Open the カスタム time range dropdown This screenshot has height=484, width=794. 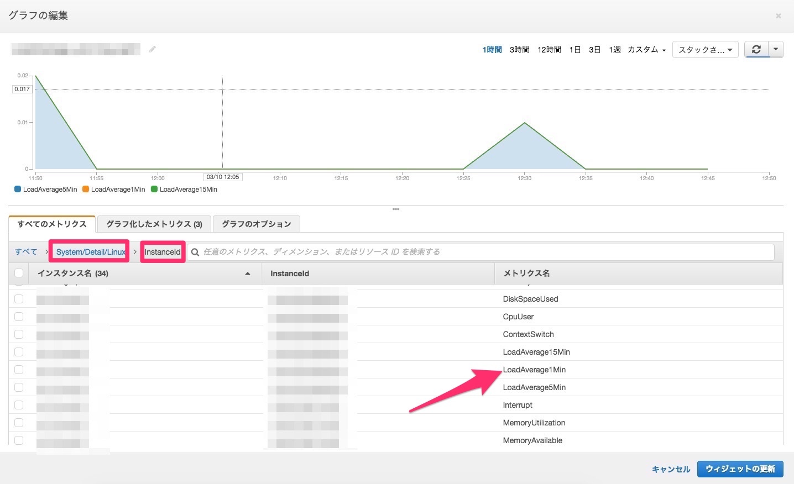tap(646, 50)
